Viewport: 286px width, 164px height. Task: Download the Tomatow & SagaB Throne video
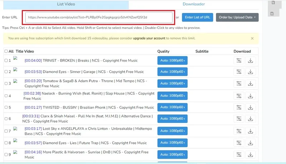pyautogui.click(x=251, y=84)
